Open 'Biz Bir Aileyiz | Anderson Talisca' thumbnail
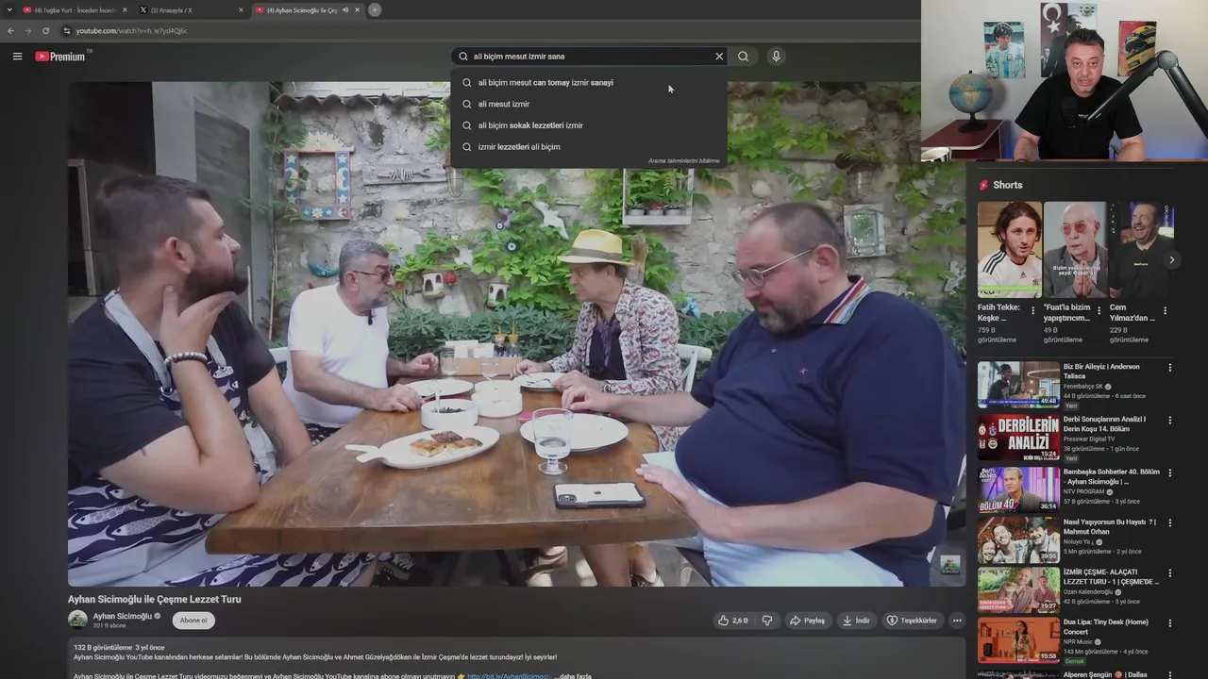The width and height of the screenshot is (1208, 679). (x=1018, y=385)
